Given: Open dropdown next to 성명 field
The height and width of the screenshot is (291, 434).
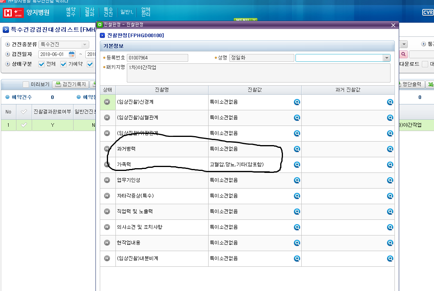Looking at the screenshot, I should click(387, 58).
